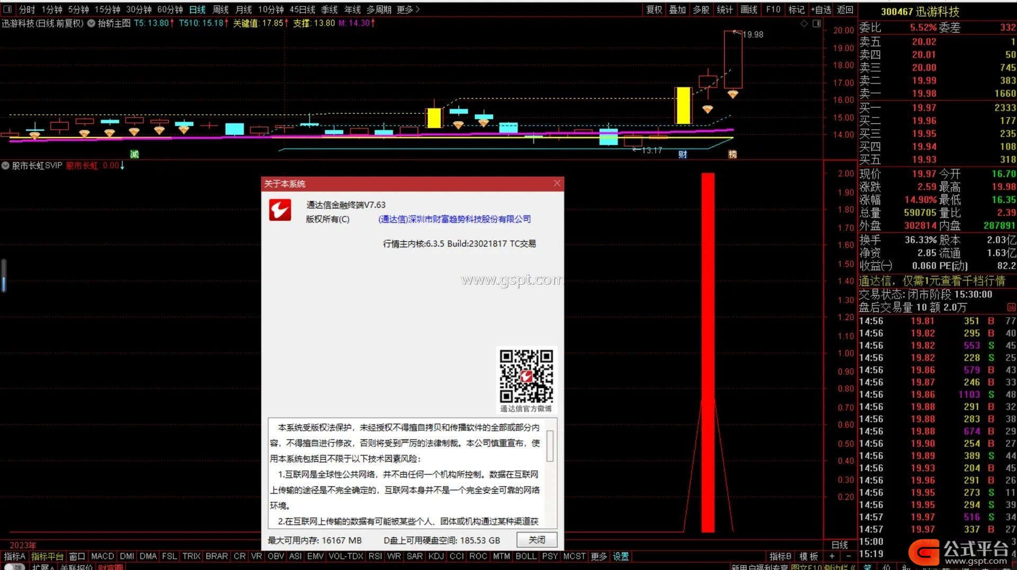Click the round toggle before 抬轿主图
The width and height of the screenshot is (1017, 570).
coord(91,23)
